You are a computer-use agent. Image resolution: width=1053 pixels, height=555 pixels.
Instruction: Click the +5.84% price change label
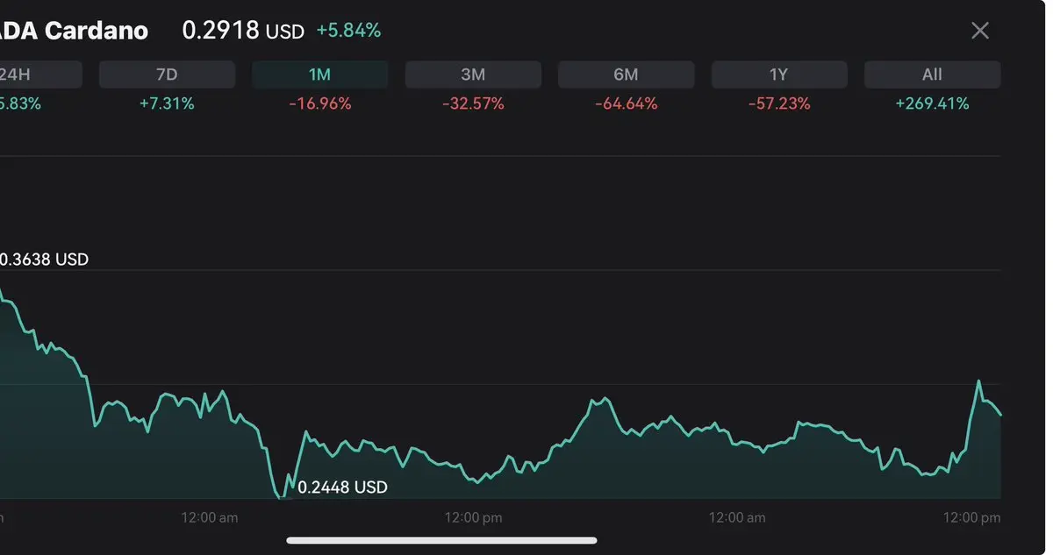(x=348, y=31)
